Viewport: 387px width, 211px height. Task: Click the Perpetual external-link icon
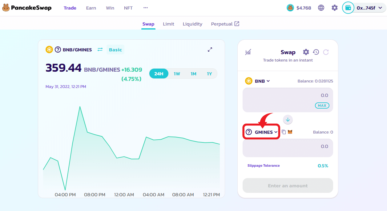pos(237,24)
